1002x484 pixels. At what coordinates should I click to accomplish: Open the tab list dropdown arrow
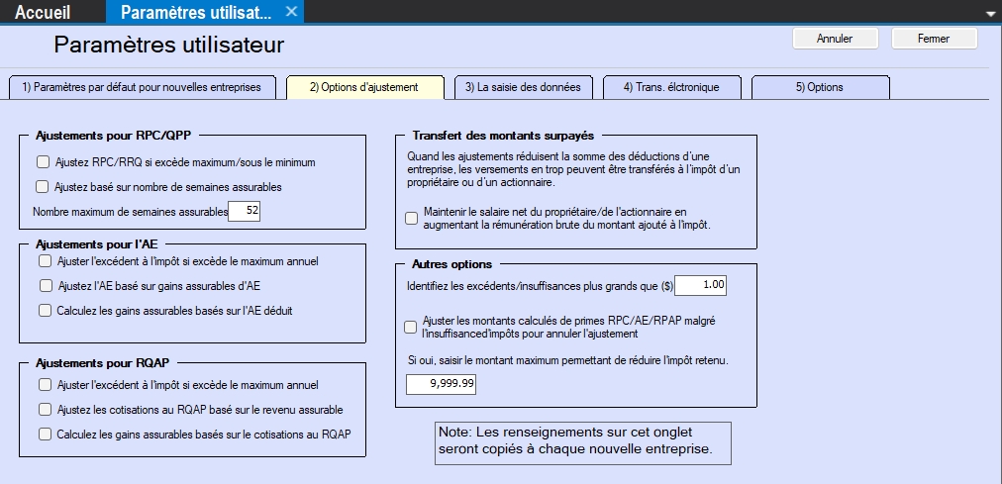[991, 13]
